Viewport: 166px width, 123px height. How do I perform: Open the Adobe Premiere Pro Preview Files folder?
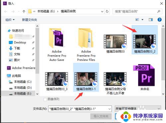86,45
